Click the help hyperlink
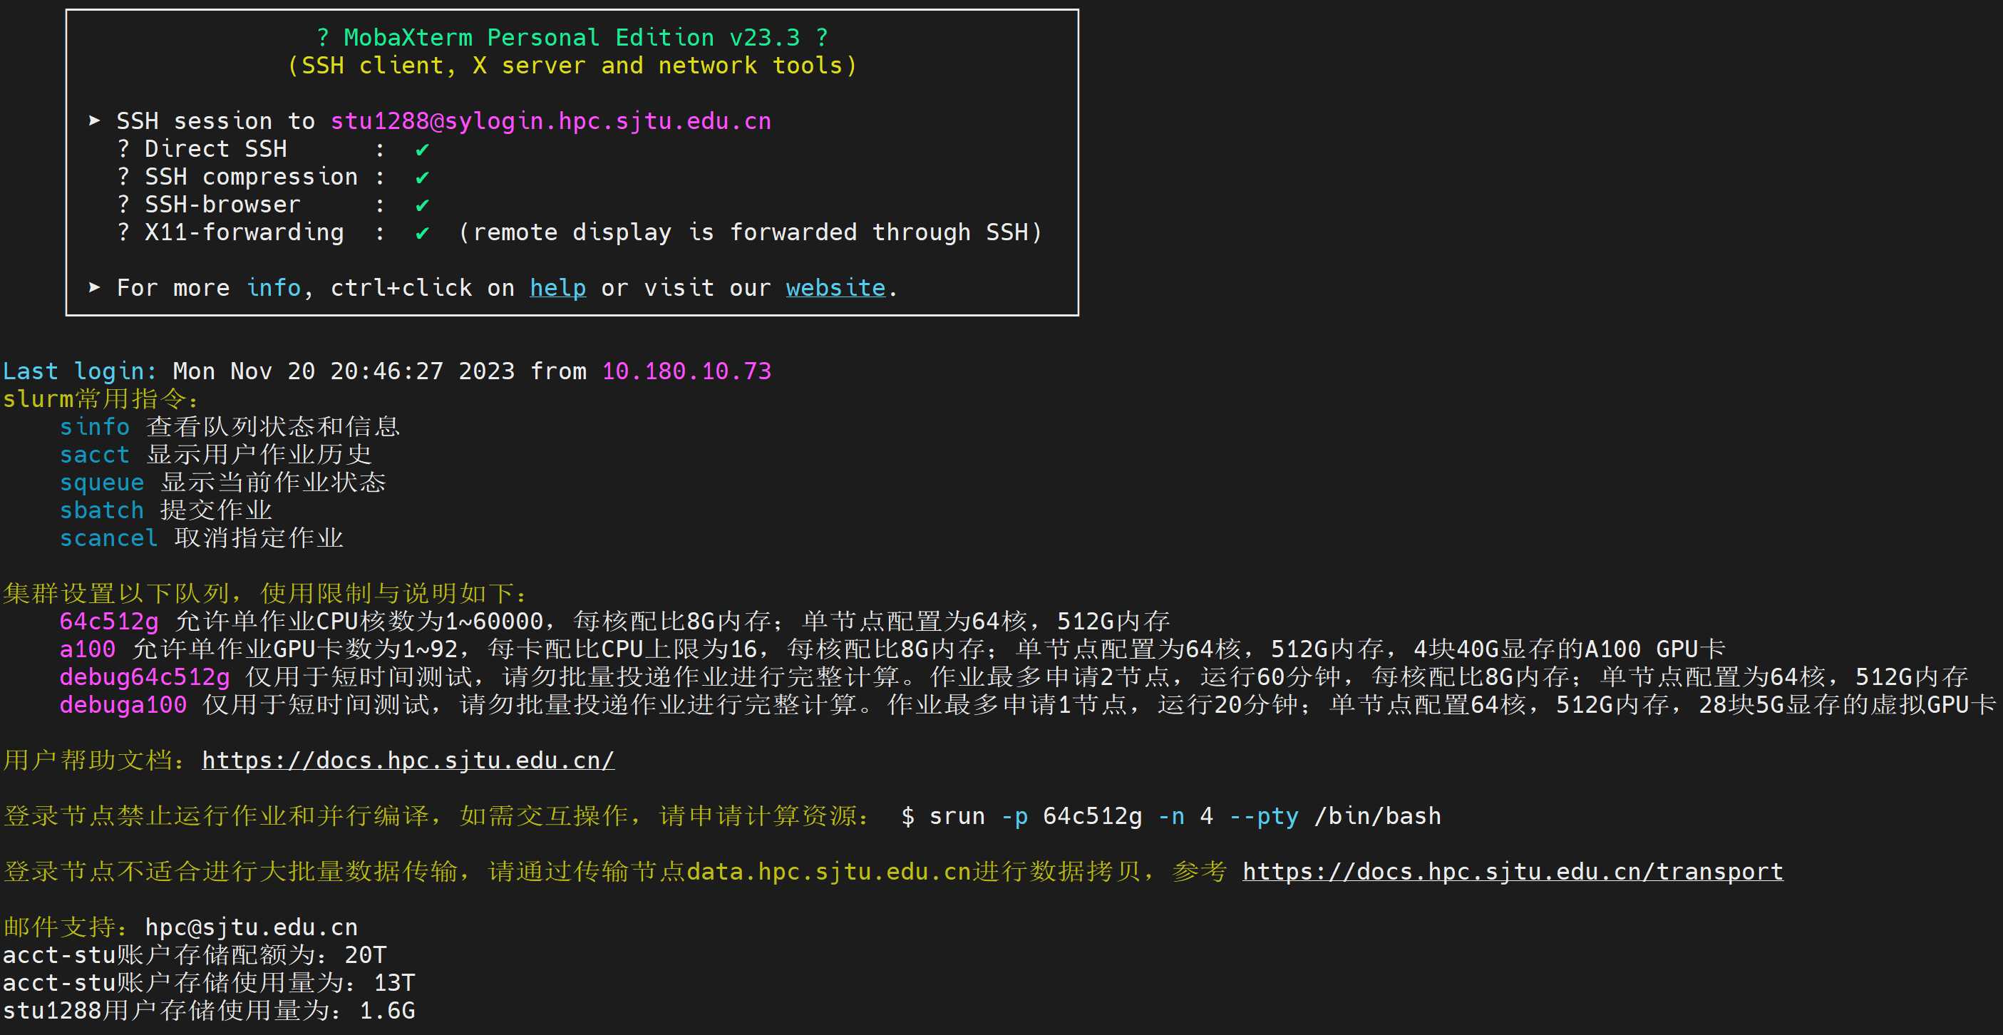 (x=557, y=288)
